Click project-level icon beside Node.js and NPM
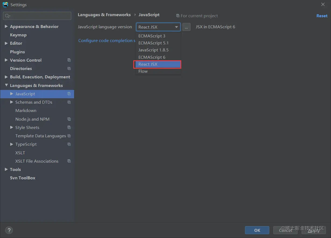Viewport: 331px width, 238px height. pyautogui.click(x=69, y=119)
